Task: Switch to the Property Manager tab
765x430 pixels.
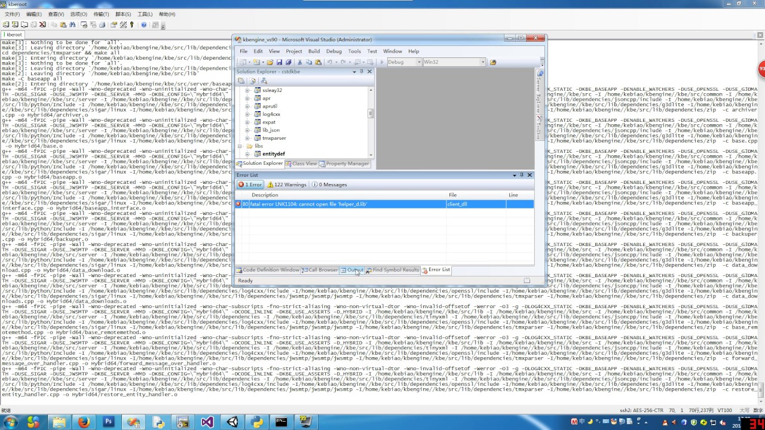Action: pos(344,164)
